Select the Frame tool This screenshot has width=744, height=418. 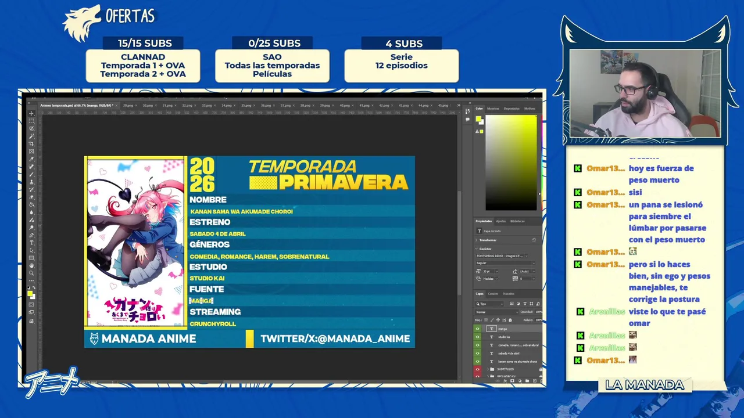click(x=31, y=151)
